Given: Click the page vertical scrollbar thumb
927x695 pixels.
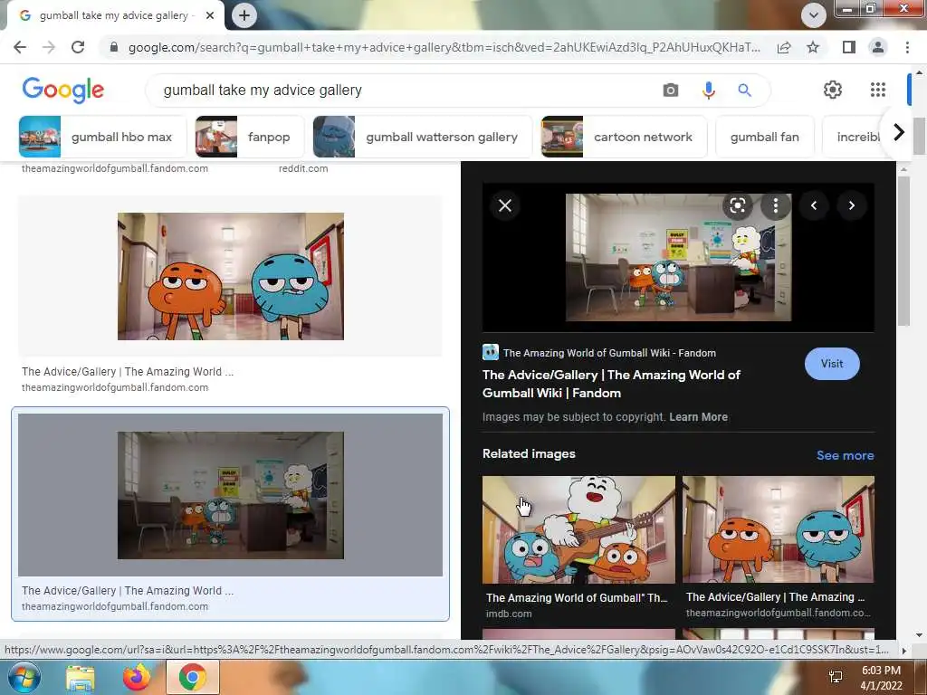Looking at the screenshot, I should (x=920, y=136).
